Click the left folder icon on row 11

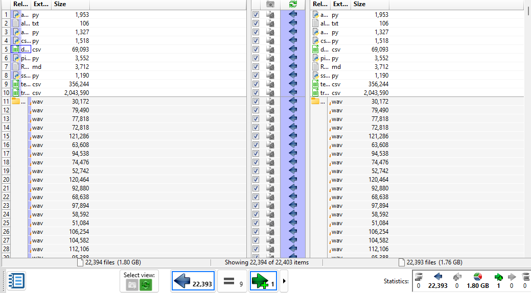point(15,101)
